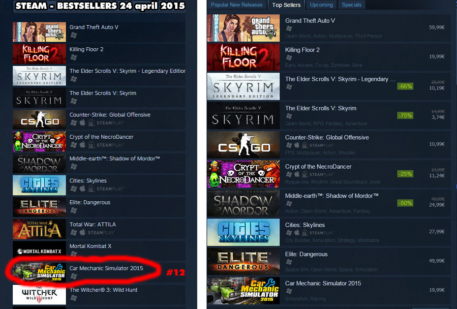Click Apple icon under Total War: ATTILA
This screenshot has height=309, width=457.
[83, 232]
